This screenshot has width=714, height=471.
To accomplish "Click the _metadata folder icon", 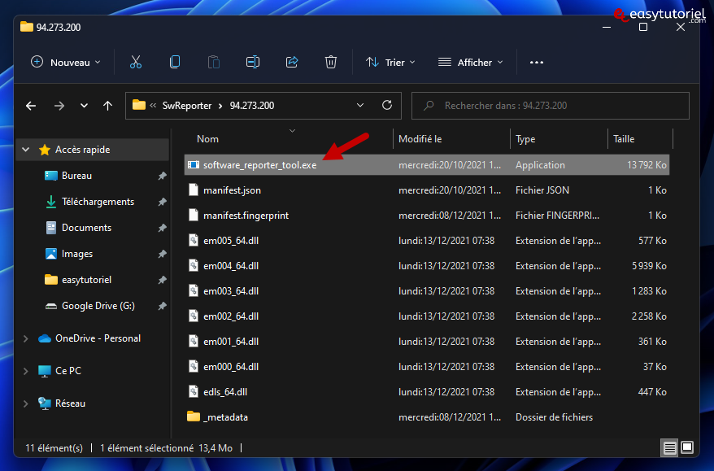I will (x=194, y=416).
